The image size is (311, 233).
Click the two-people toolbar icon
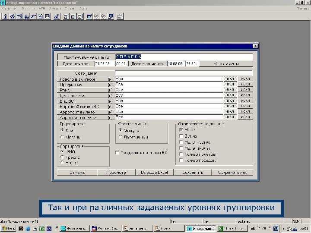coord(26,16)
